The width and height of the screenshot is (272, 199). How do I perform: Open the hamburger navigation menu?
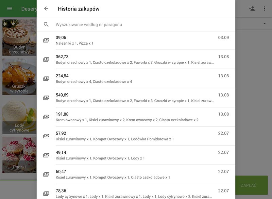[x=10, y=8]
